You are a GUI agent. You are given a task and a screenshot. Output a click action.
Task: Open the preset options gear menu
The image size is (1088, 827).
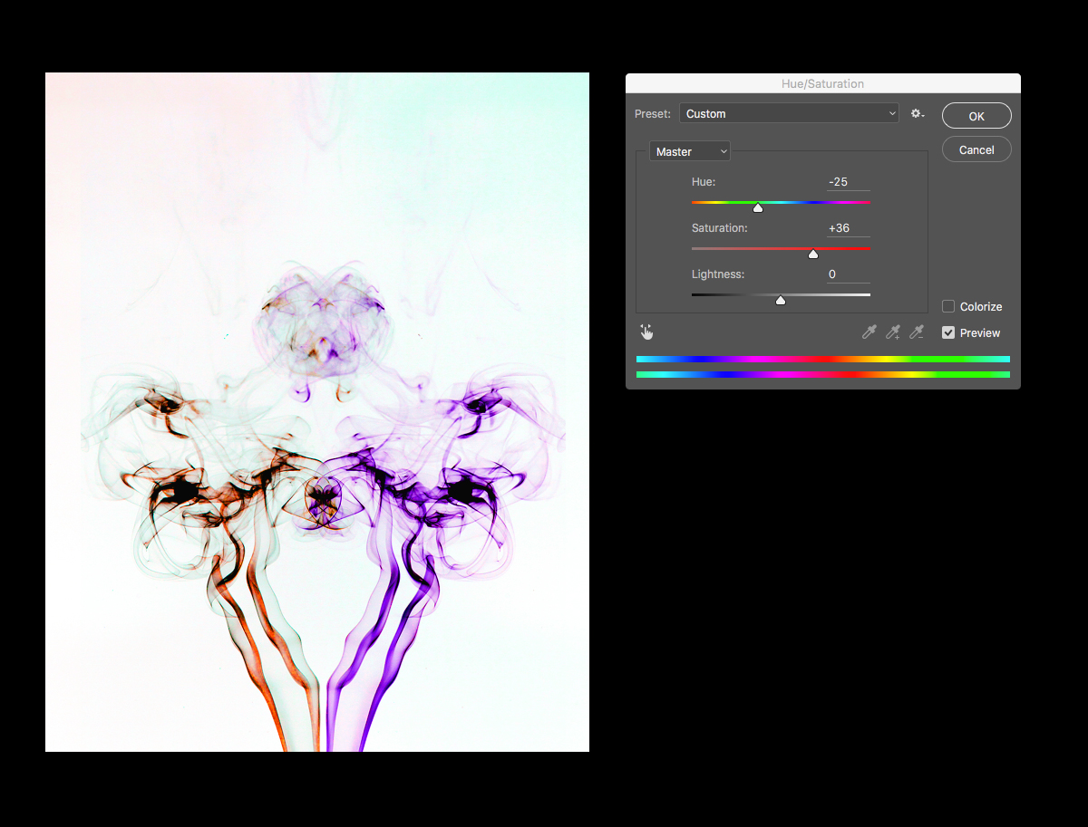pos(918,113)
